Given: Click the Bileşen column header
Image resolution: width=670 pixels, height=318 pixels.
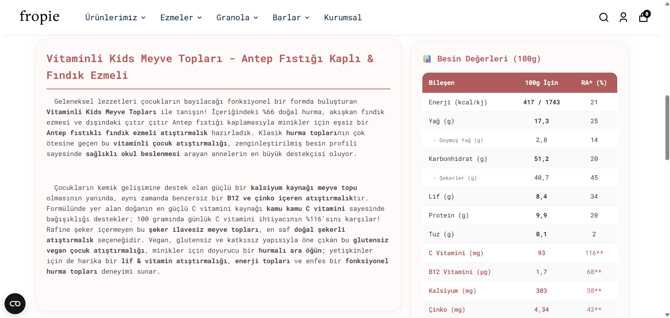Looking at the screenshot, I should point(441,83).
